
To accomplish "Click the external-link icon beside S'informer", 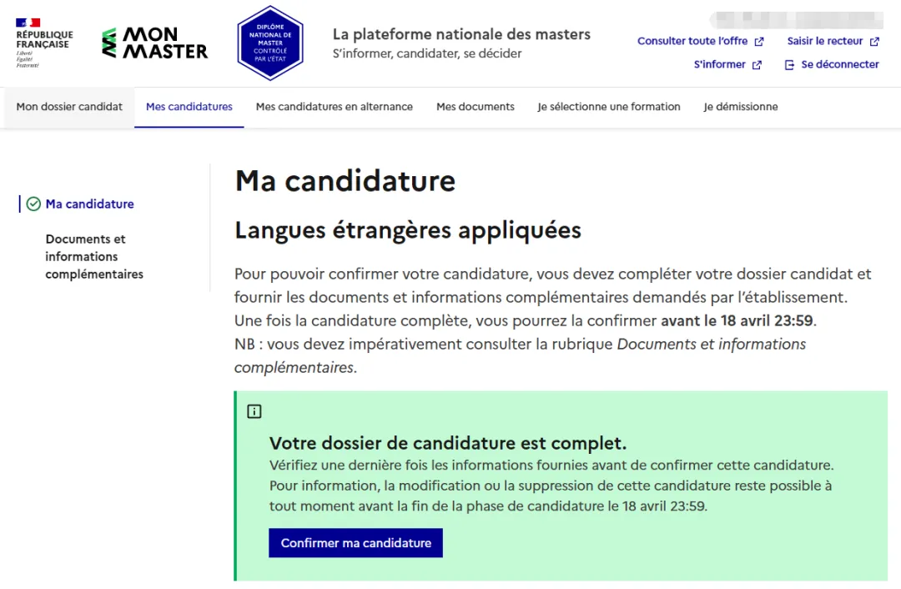I will coord(757,65).
